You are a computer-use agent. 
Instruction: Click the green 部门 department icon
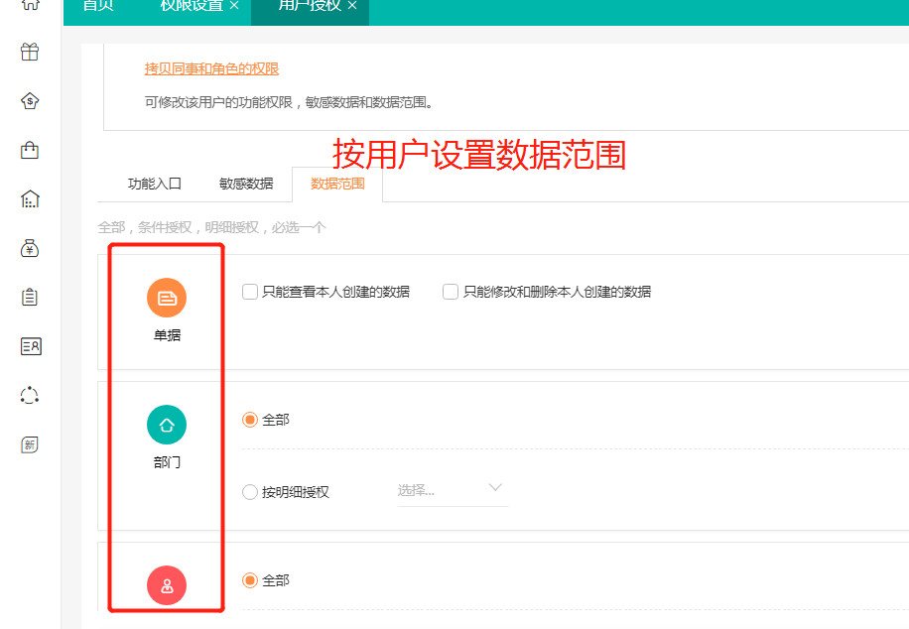click(167, 425)
